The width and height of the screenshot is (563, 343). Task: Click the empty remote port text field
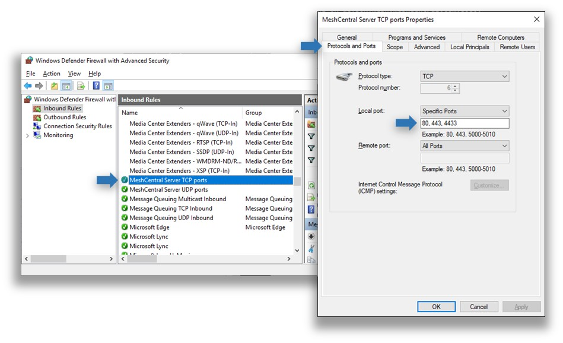coord(465,158)
